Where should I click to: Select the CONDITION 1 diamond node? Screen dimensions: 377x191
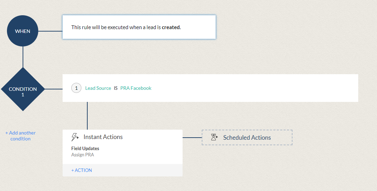(x=23, y=89)
